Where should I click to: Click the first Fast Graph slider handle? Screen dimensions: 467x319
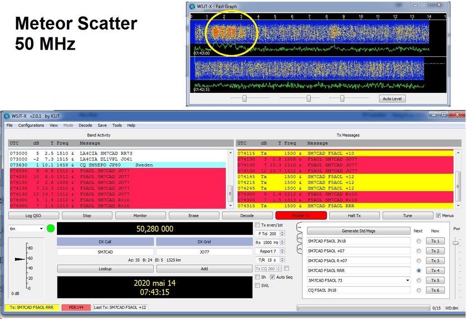[244, 98]
